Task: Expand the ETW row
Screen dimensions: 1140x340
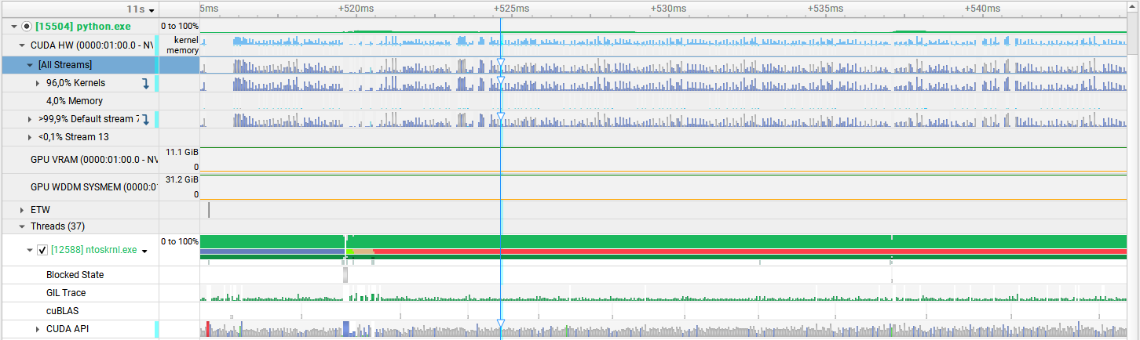Action: click(22, 210)
